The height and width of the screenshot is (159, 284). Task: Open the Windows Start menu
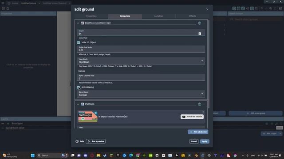point(32,155)
